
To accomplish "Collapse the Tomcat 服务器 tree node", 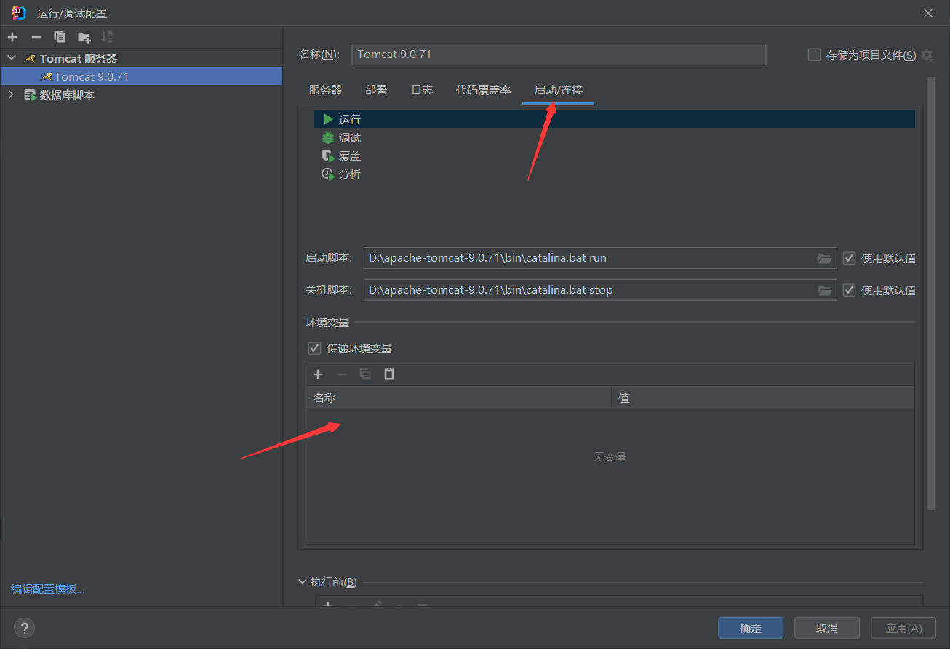I will tap(12, 58).
